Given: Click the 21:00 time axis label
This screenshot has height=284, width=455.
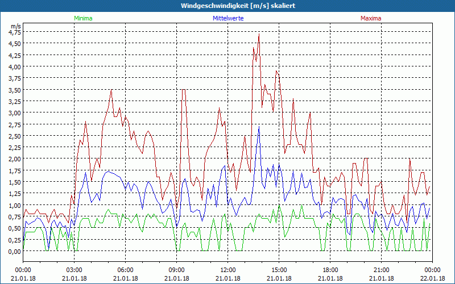Looking at the screenshot, I should [x=381, y=270].
